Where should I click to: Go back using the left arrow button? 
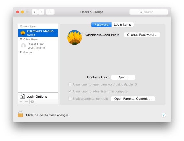coord(35,12)
